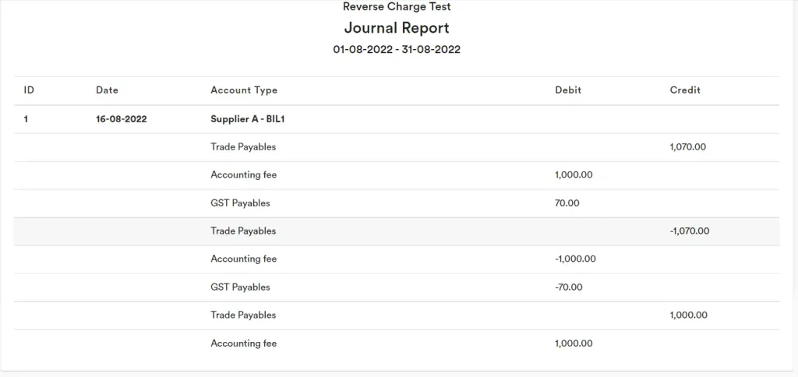Select the -1,070.00 credit amount
The height and width of the screenshot is (377, 798).
(x=690, y=231)
